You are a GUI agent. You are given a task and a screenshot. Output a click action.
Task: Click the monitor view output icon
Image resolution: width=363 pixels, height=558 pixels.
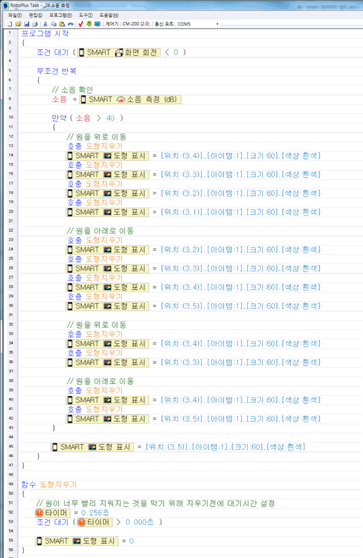click(x=97, y=24)
